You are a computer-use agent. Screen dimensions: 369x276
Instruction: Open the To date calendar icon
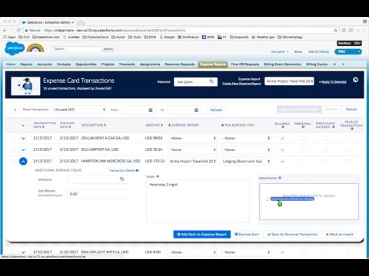196,110
